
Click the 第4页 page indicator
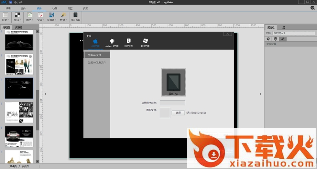click(13, 166)
